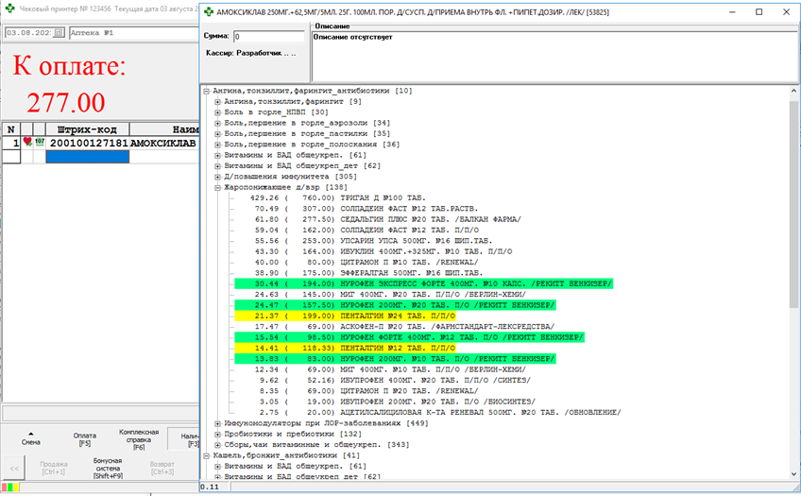Expand Боль,першение в горле_пастилки [35]

[217, 134]
